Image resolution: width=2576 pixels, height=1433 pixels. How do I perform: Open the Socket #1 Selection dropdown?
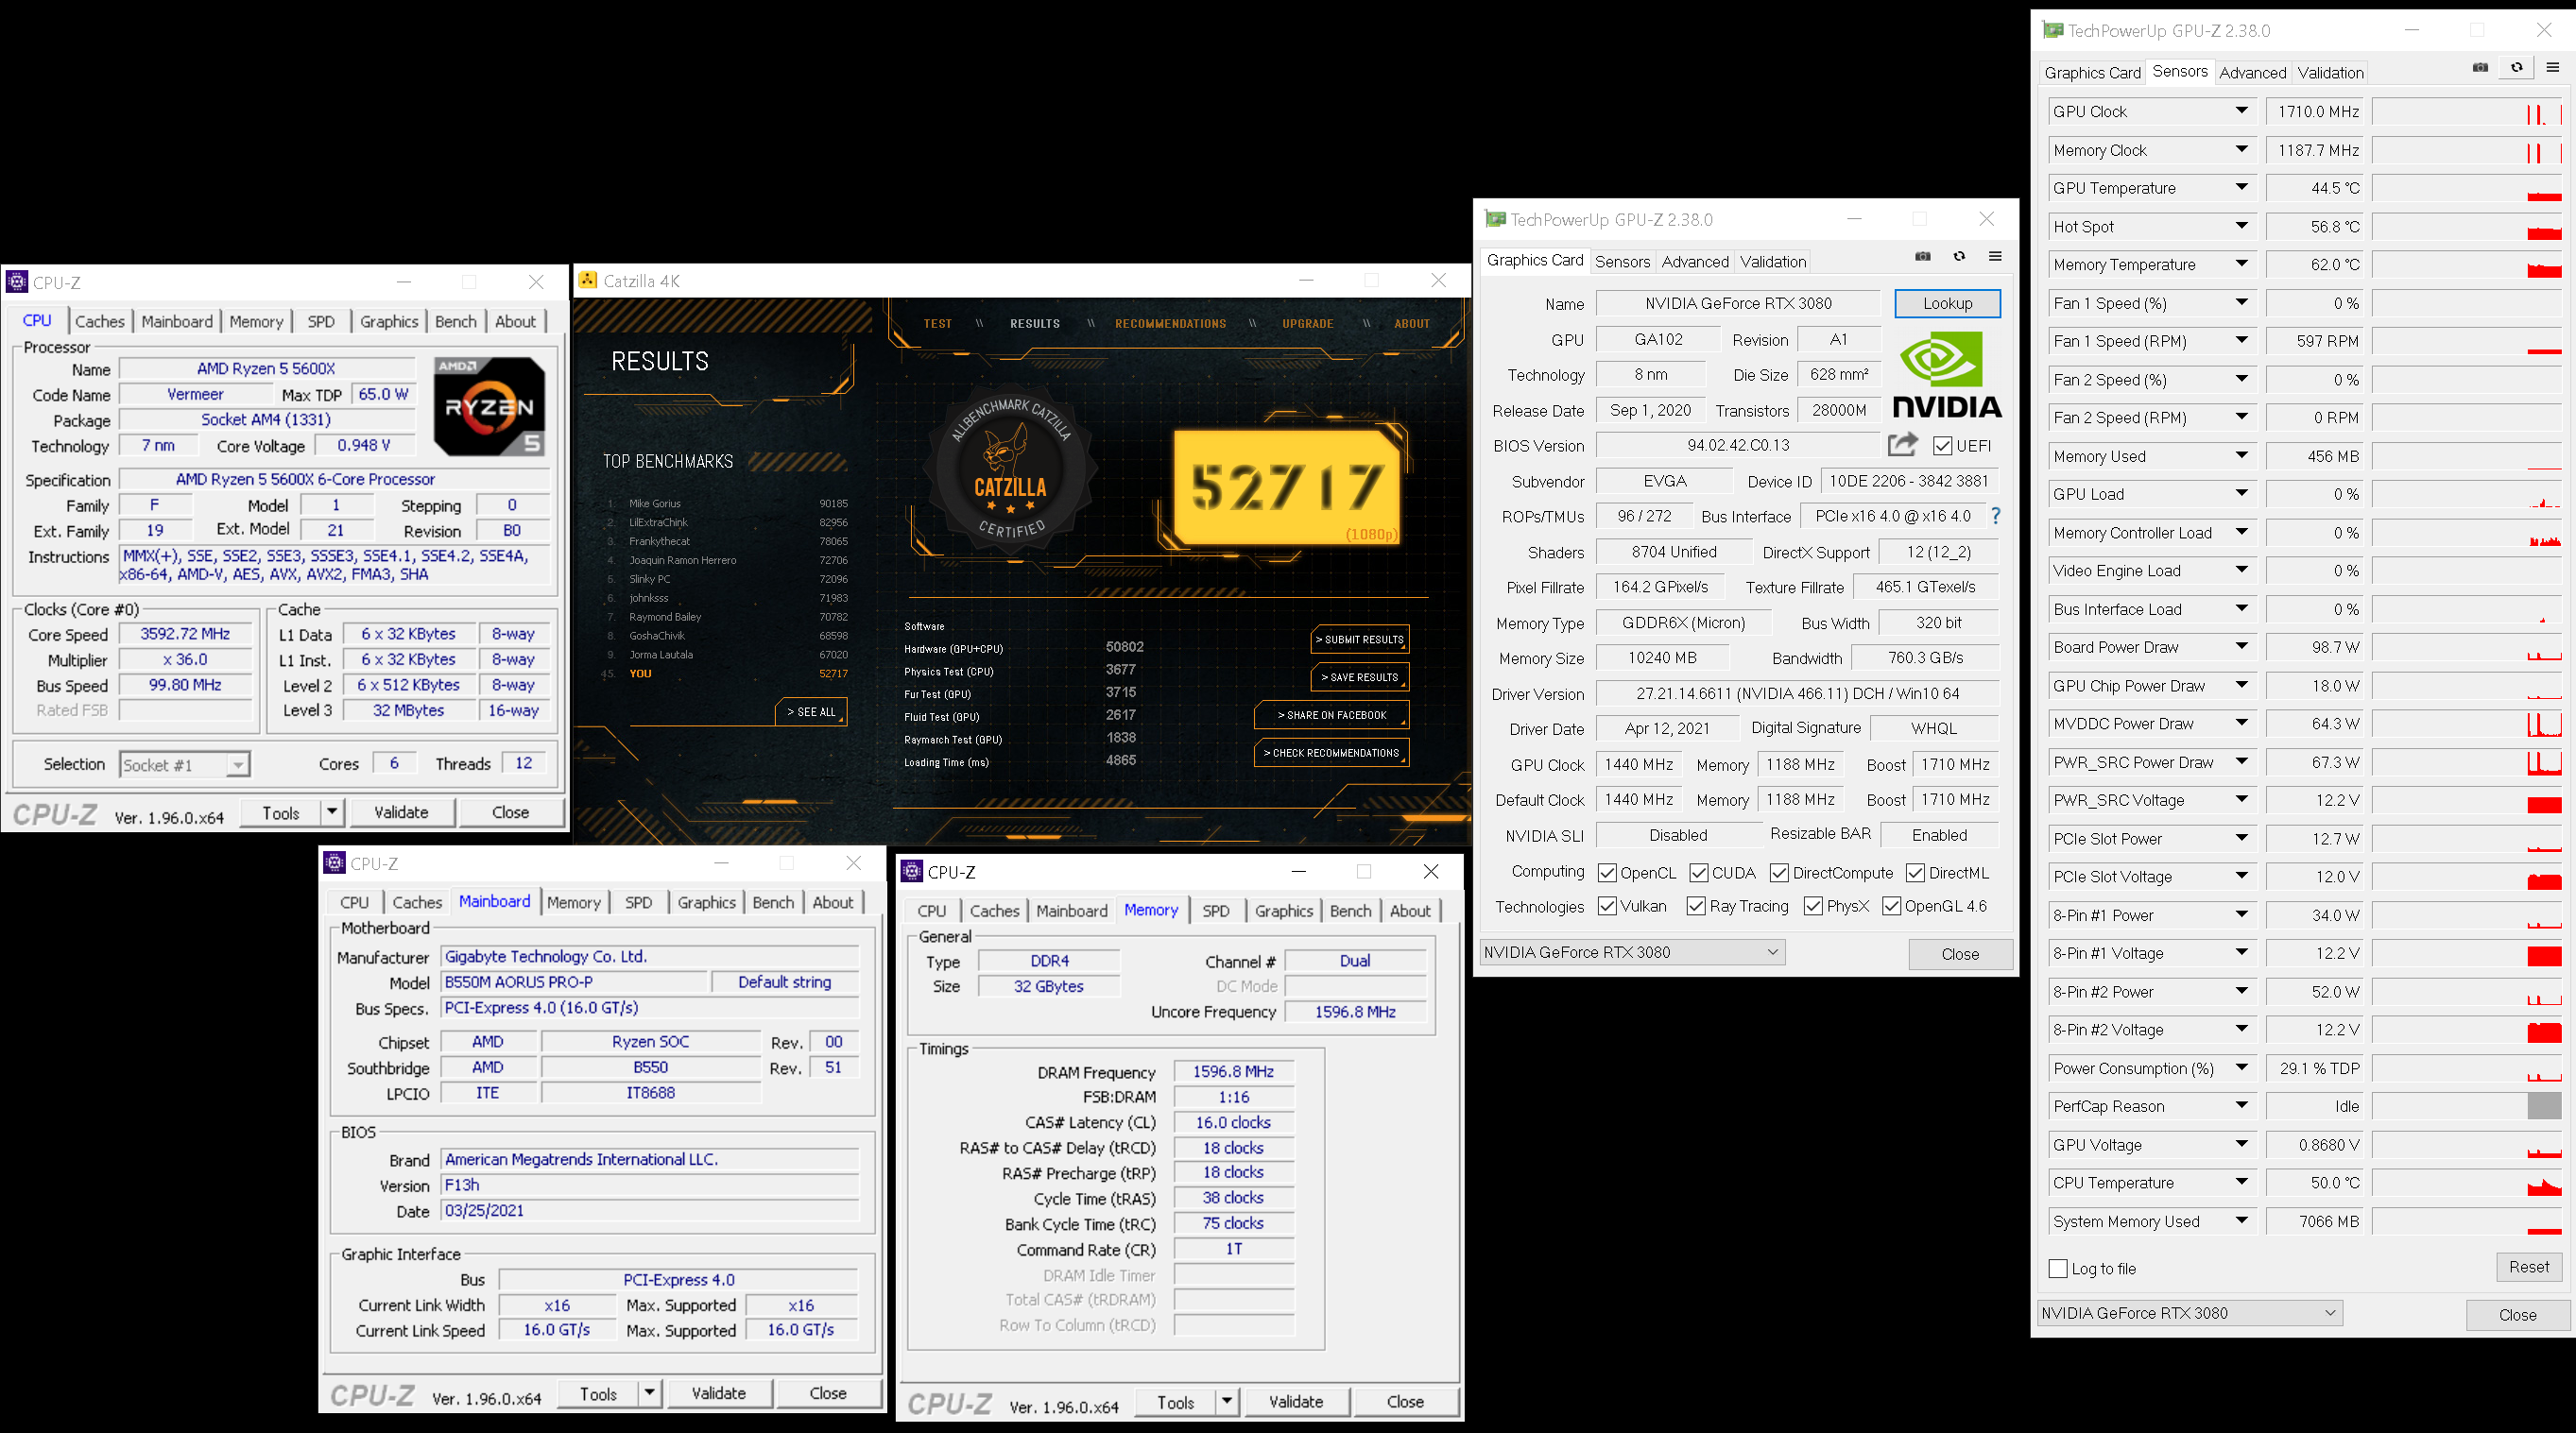pyautogui.click(x=185, y=764)
